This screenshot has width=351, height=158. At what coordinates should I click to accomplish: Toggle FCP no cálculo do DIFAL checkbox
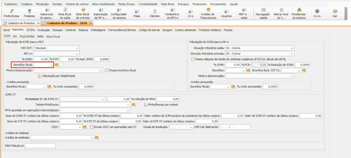(193, 59)
